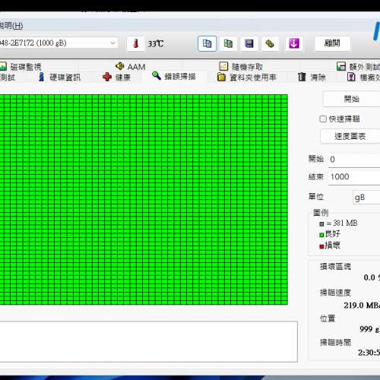Click the 損壞區塊 damaged blocks label
This screenshot has height=380, width=380.
[x=335, y=267]
